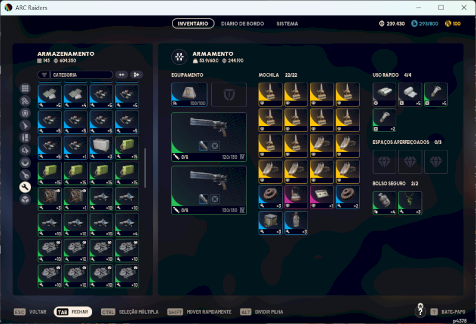This screenshot has width=476, height=324.
Task: Click the SHIFT MOVER RAPIDAMENTE hint
Action: coord(199,312)
